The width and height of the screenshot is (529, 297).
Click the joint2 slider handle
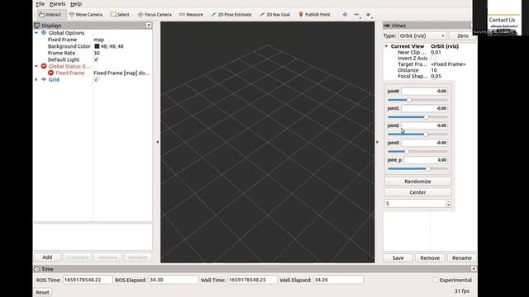(426, 134)
